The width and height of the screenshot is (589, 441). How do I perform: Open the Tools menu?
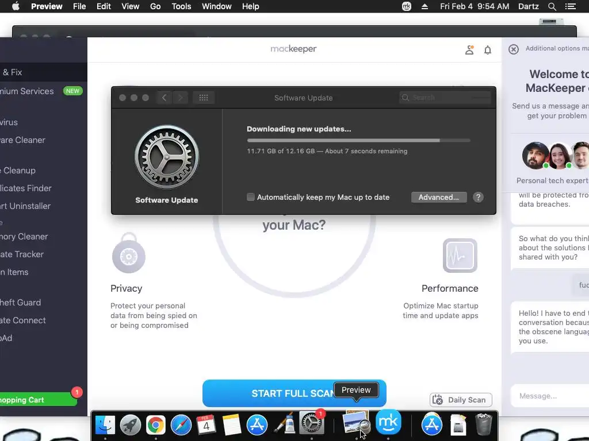[x=181, y=6]
